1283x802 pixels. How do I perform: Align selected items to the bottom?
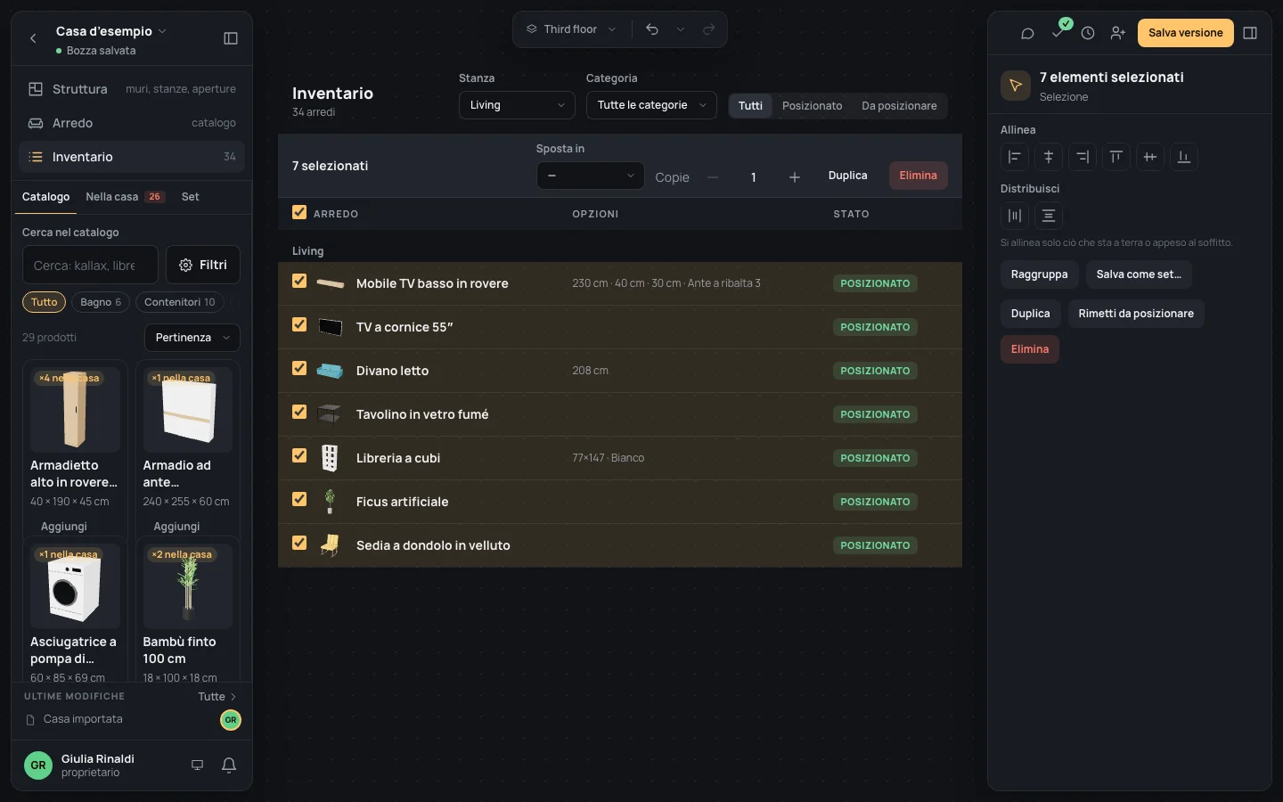pos(1184,157)
